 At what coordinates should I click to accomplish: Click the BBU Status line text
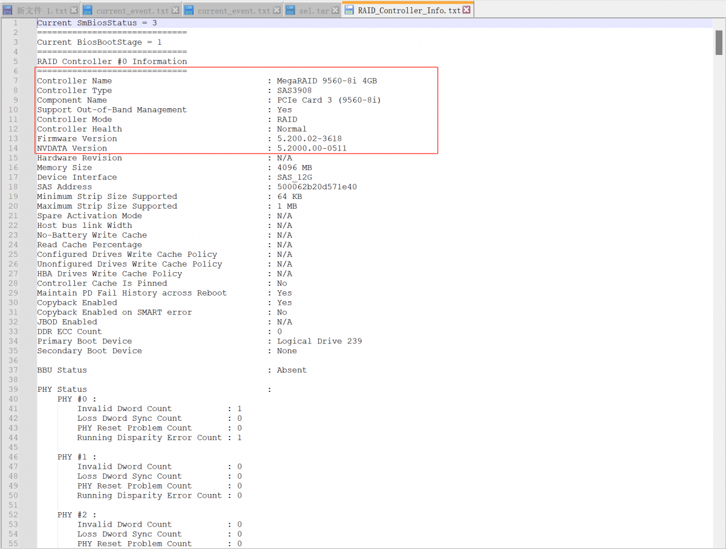(x=62, y=370)
